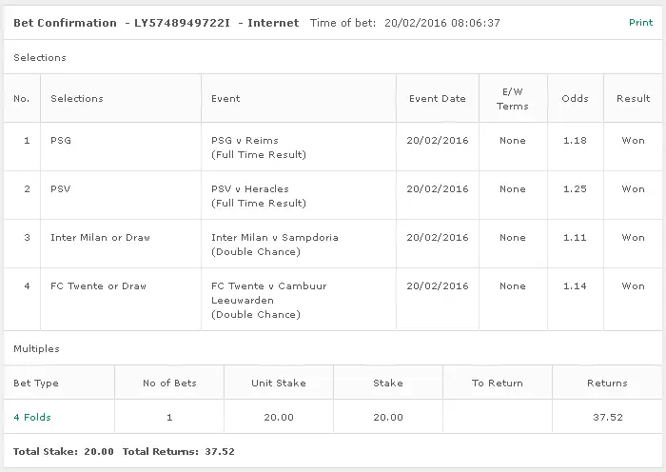Click the E/W Terms column header
Image resolution: width=666 pixels, height=472 pixels.
[512, 98]
